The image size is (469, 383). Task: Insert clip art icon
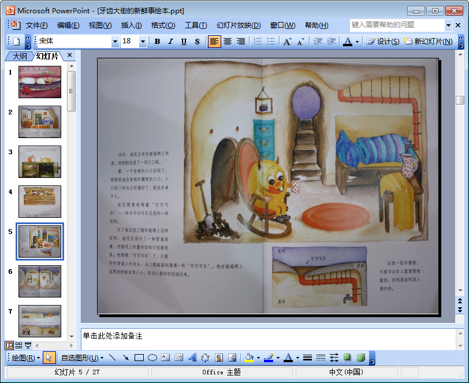[x=219, y=358]
